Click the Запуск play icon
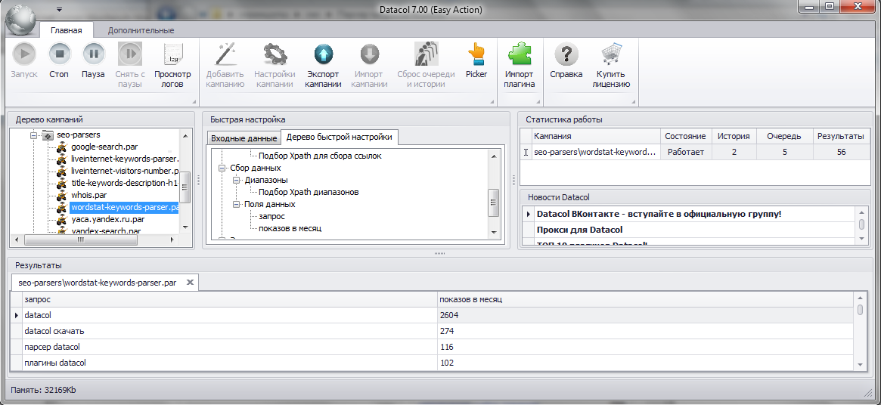This screenshot has width=881, height=405. [x=24, y=54]
